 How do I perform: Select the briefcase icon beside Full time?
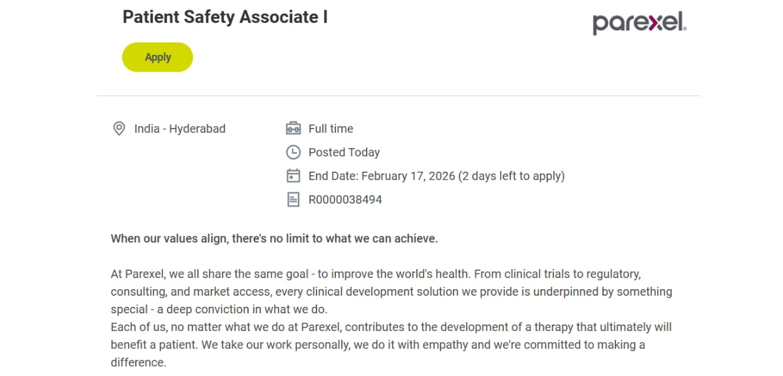(293, 128)
